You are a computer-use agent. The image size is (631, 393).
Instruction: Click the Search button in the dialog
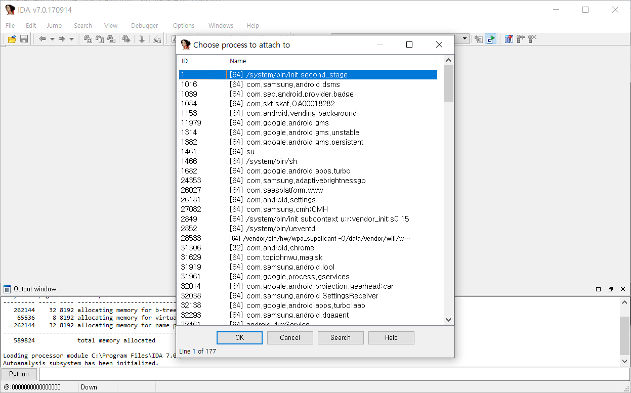pyautogui.click(x=341, y=338)
